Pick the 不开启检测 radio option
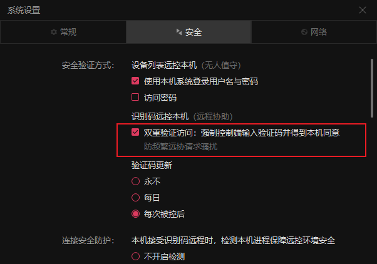 (x=136, y=256)
